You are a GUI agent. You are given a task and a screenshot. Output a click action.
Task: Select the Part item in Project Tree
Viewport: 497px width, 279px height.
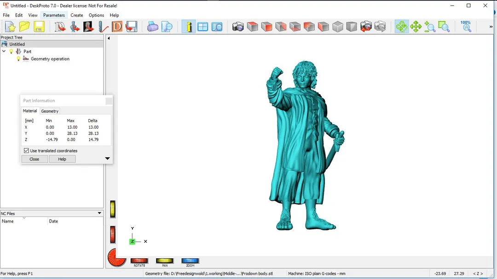(x=27, y=51)
